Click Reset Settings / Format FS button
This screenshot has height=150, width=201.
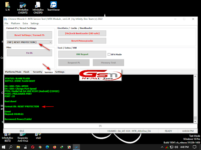pyautogui.click(x=29, y=35)
